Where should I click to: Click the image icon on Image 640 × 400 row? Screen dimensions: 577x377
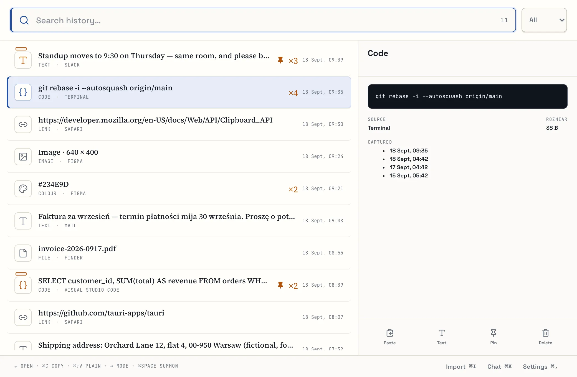point(23,156)
